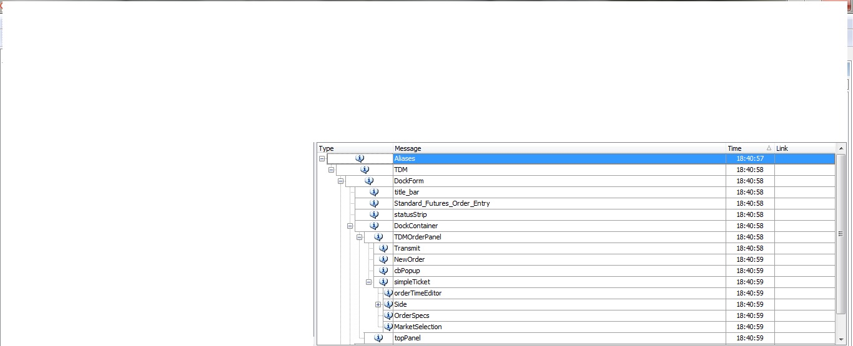Click the info icon next to topPanel
The height and width of the screenshot is (346, 853).
(378, 339)
